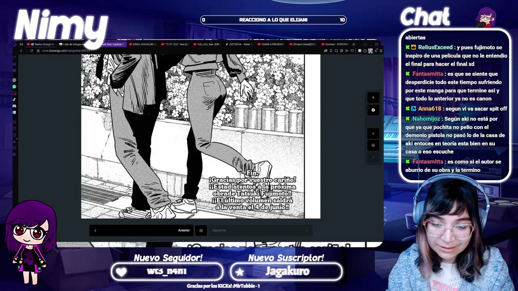Viewport: 518px width, 291px height.
Task: Open the sidebar bookmarks heart icon
Action: (x=14, y=128)
